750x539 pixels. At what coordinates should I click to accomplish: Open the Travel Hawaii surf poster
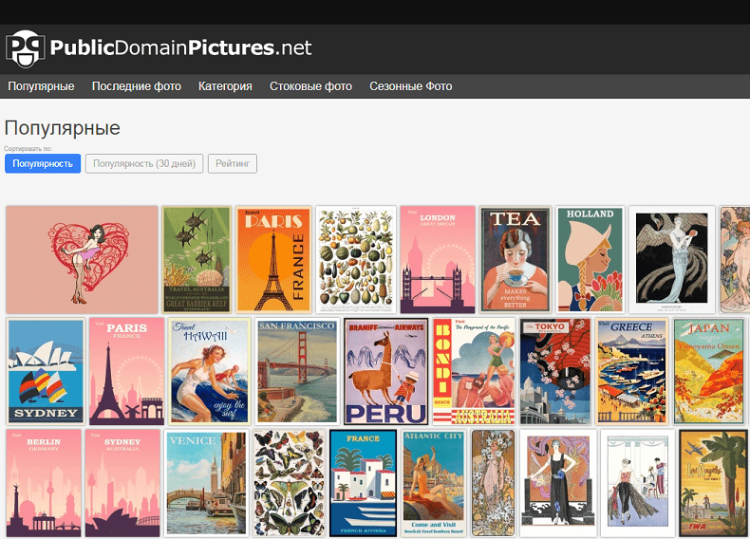(x=210, y=371)
